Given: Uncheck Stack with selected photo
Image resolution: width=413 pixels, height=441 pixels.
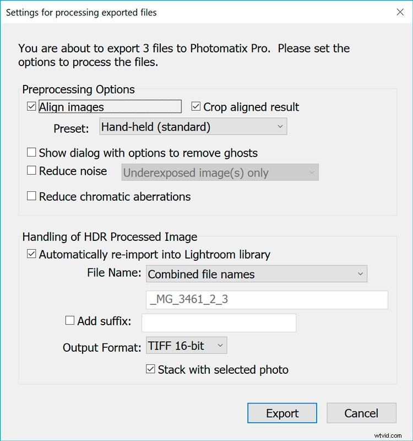Looking at the screenshot, I should 151,370.
